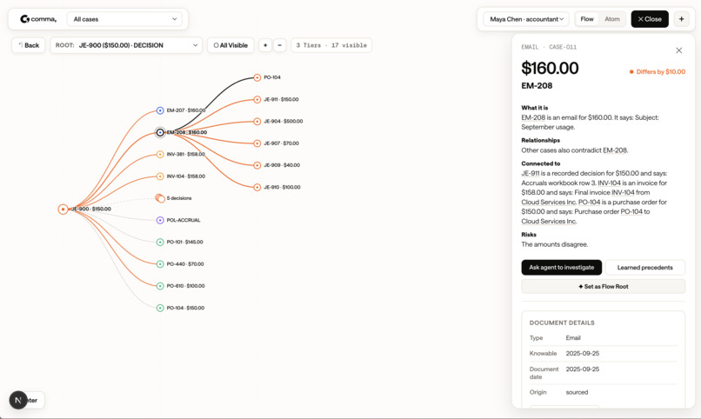This screenshot has height=419, width=701.
Task: Open Maya Chen accountant dropdown
Action: coord(526,19)
